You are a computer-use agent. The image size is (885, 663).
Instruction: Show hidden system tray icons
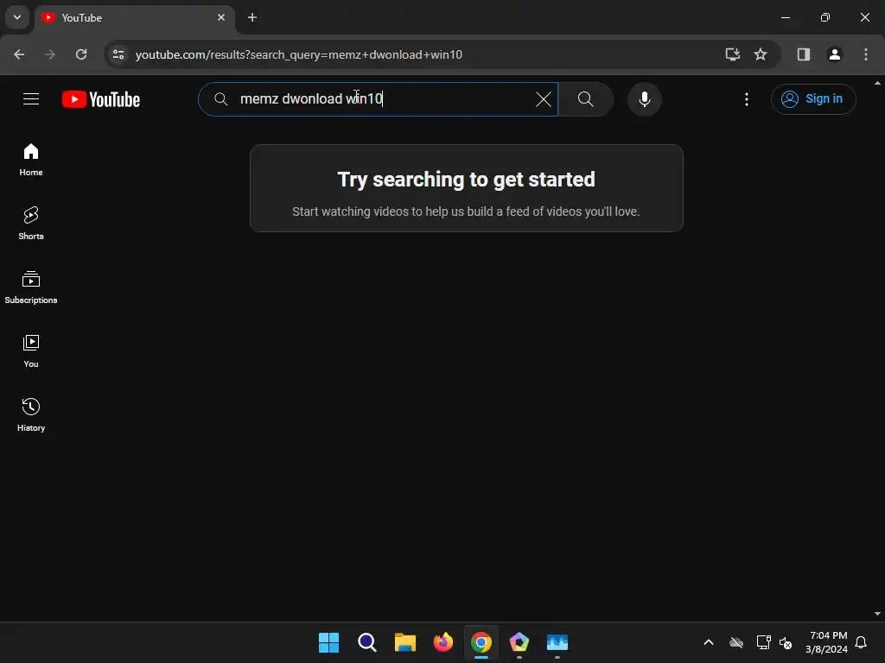click(709, 642)
